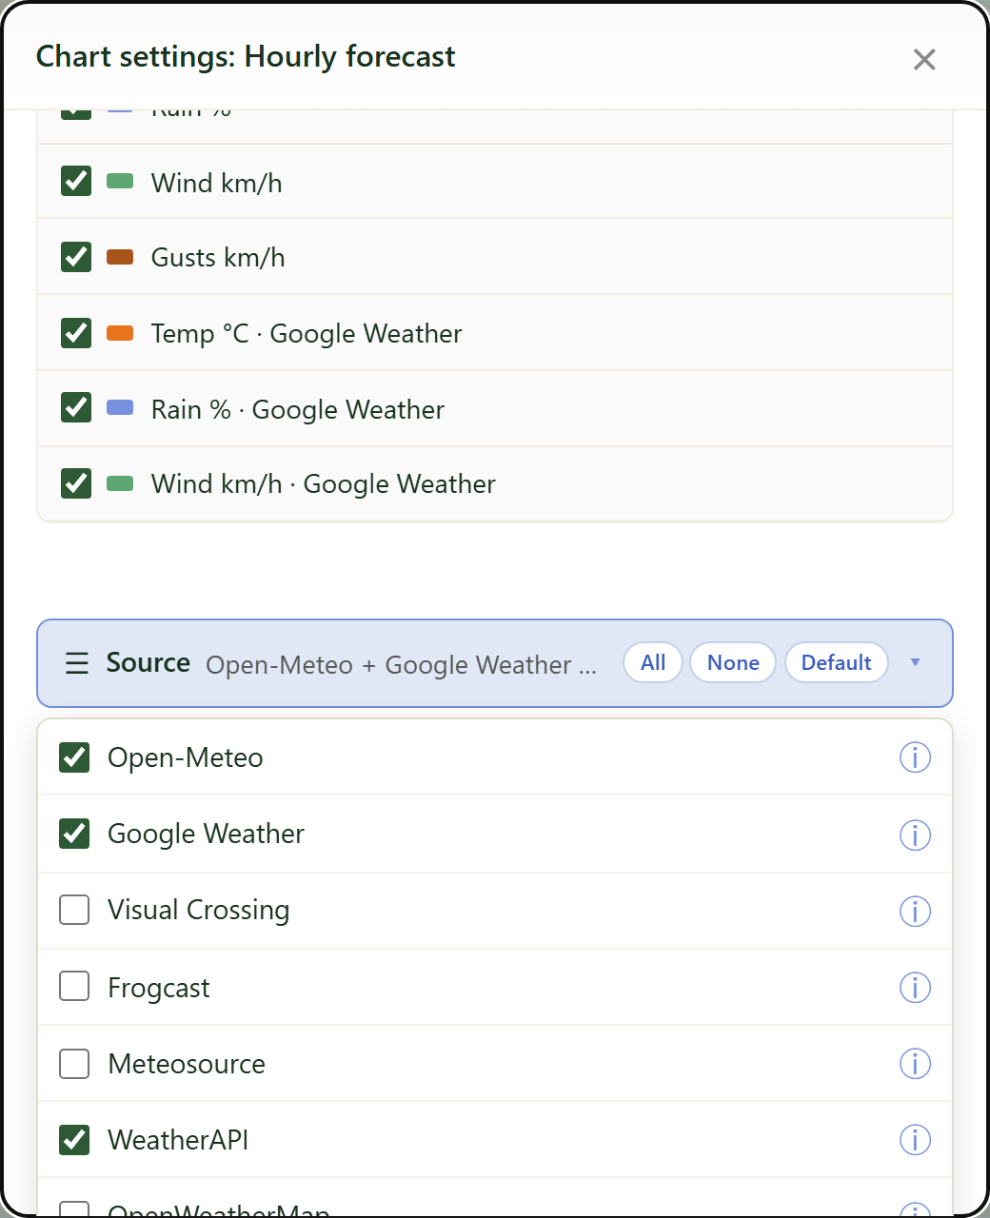Disable the Open-Meteo source

[74, 757]
